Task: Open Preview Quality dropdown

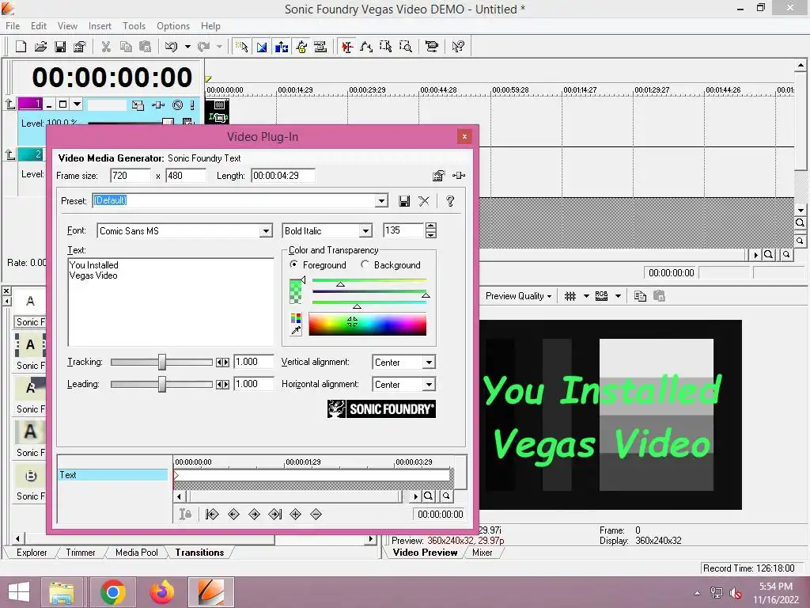Action: pos(519,296)
